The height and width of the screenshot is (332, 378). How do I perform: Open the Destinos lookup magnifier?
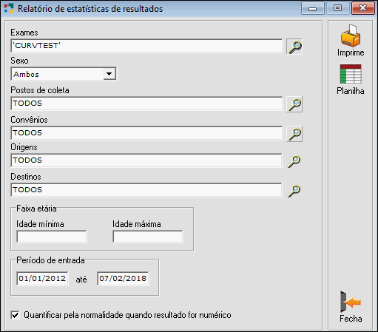pyautogui.click(x=294, y=191)
